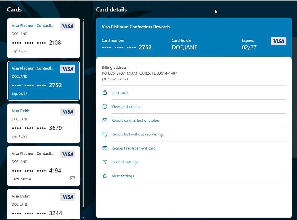Choose Report lost without reordering
The height and width of the screenshot is (220, 297).
pyautogui.click(x=137, y=134)
